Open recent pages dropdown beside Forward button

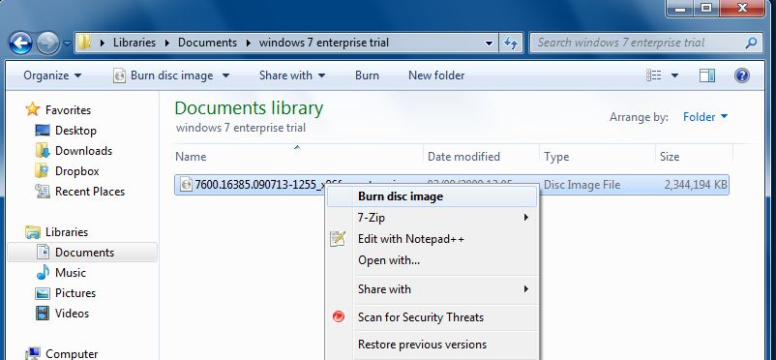tap(68, 44)
